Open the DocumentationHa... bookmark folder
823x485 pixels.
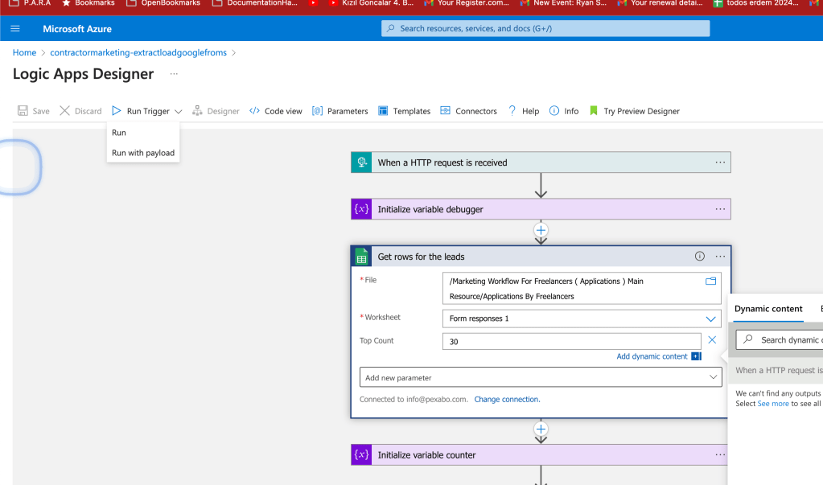[255, 3]
